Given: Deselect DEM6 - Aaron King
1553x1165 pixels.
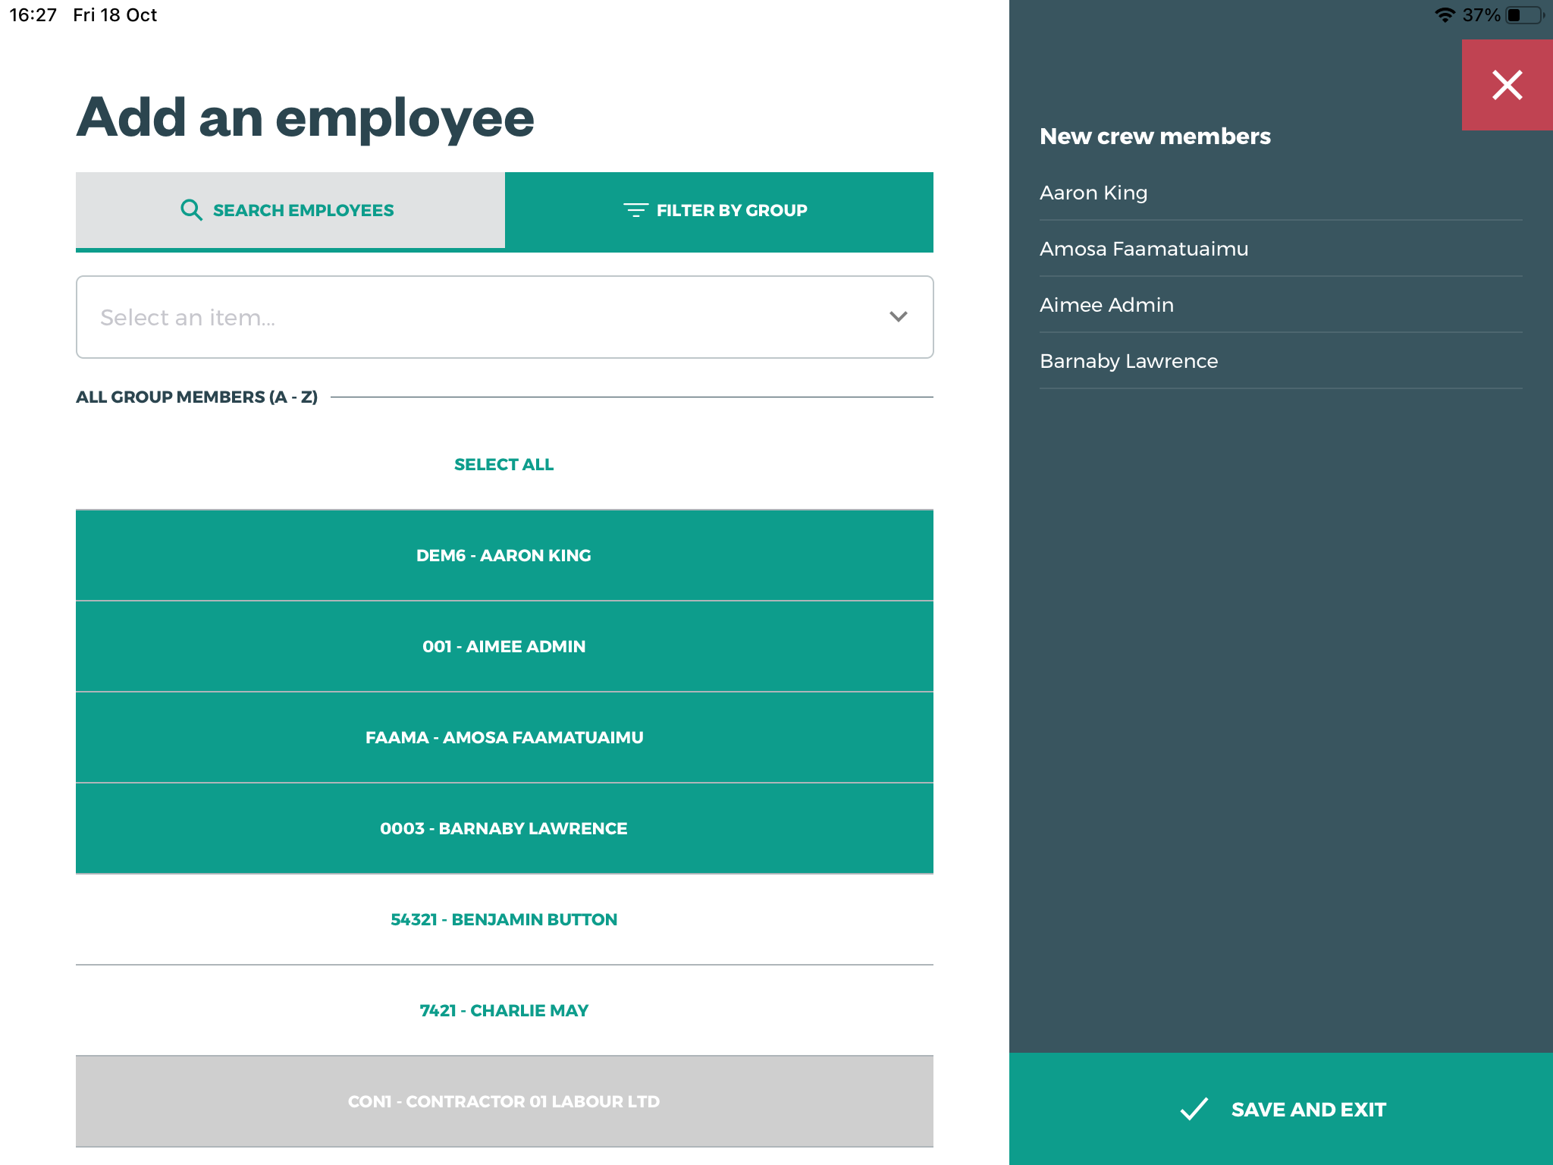Looking at the screenshot, I should click(x=504, y=555).
